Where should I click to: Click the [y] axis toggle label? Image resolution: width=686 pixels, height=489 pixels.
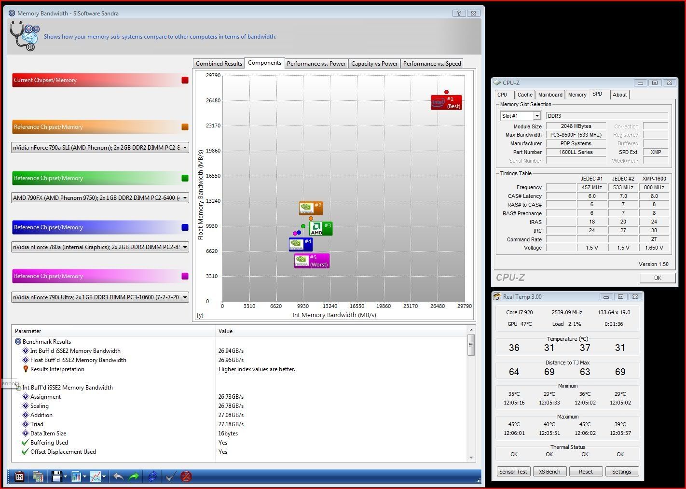click(x=200, y=315)
